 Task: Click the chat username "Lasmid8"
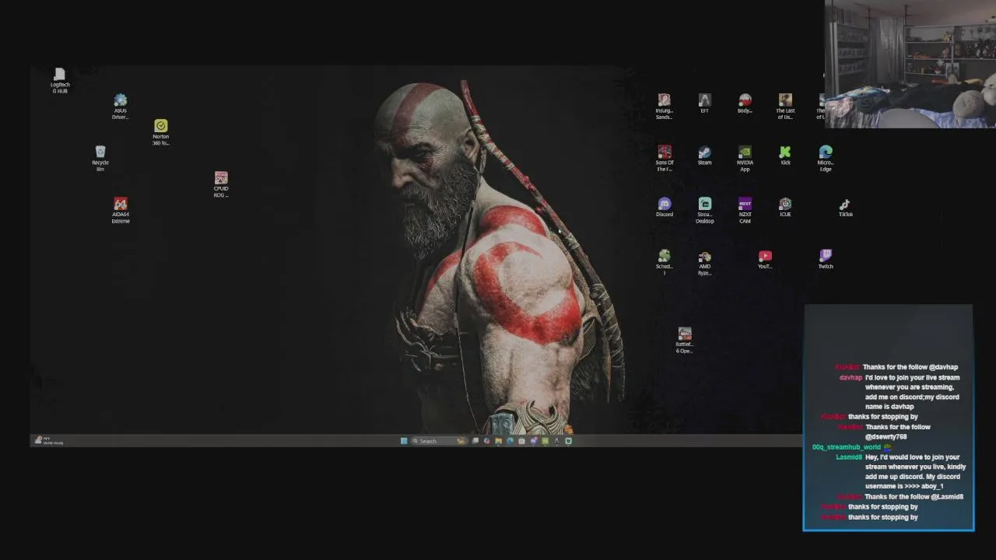point(849,457)
